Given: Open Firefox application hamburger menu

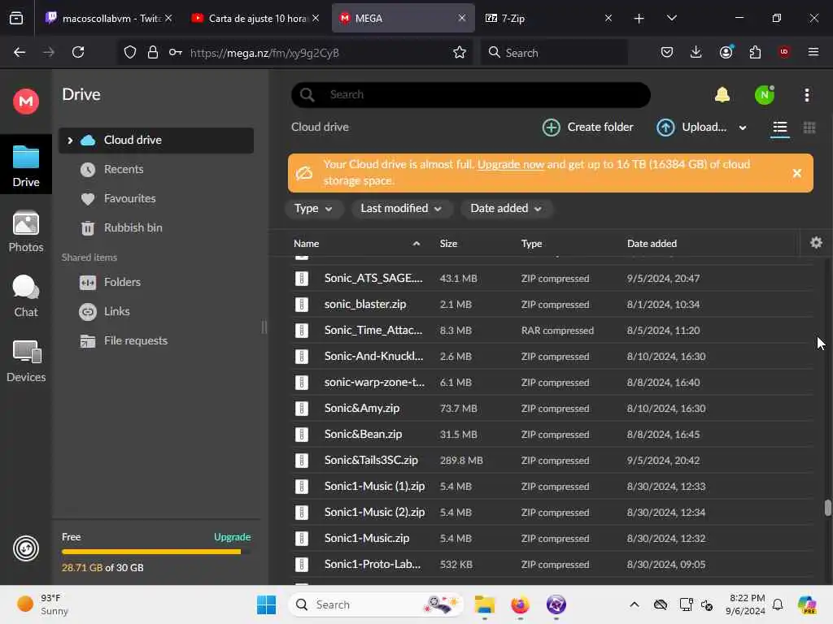Looking at the screenshot, I should click(x=813, y=52).
